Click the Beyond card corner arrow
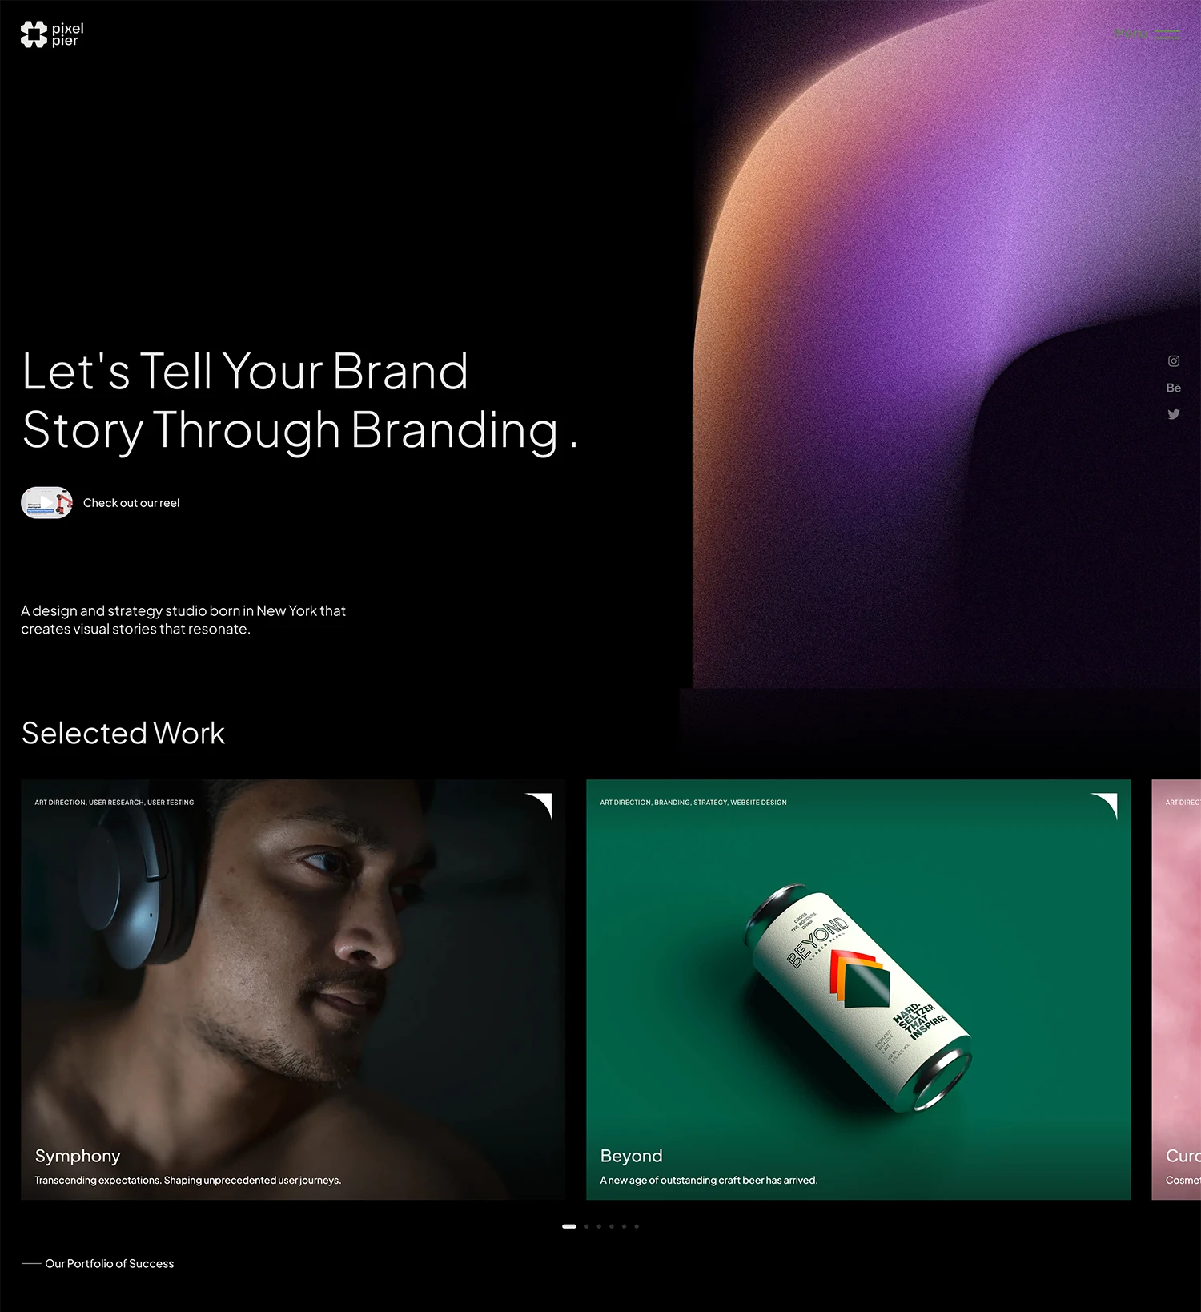 click(1104, 806)
